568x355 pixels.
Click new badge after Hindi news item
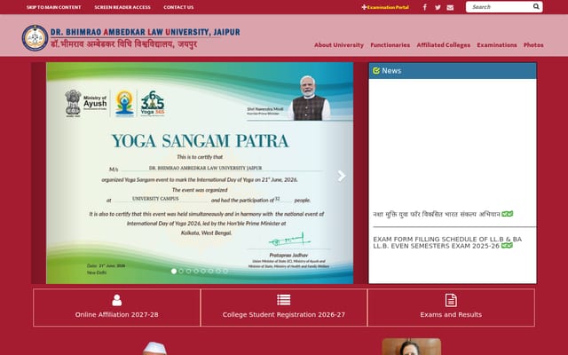tap(507, 214)
